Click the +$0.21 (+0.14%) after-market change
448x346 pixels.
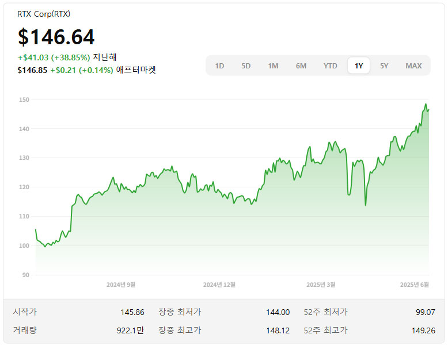tap(82, 70)
